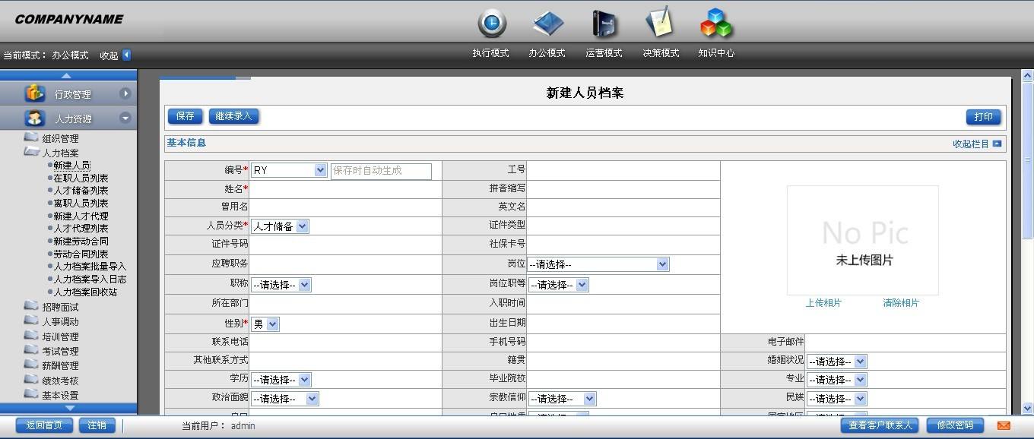Image resolution: width=1034 pixels, height=439 pixels.
Task: Click the mail envelope icon in status bar
Action: tap(1004, 425)
